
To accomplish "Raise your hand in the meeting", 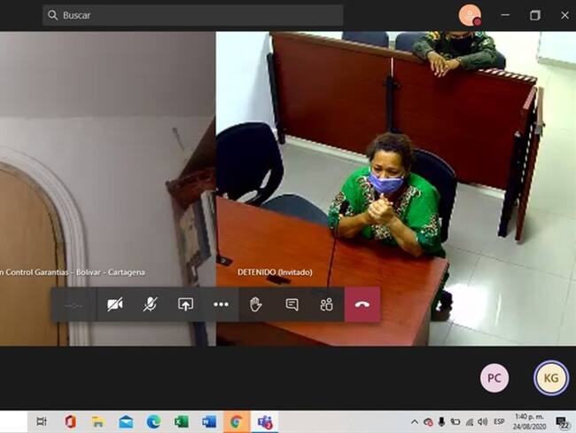I will pyautogui.click(x=256, y=304).
